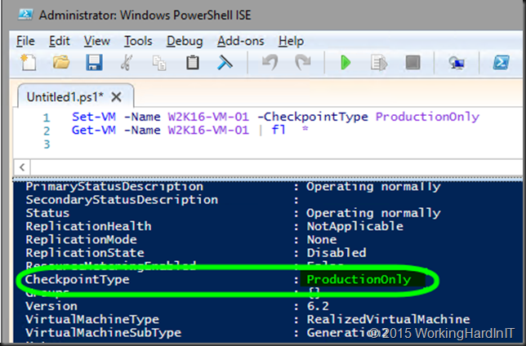Click the Clear Console Pane icon
The image size is (526, 346).
click(225, 62)
